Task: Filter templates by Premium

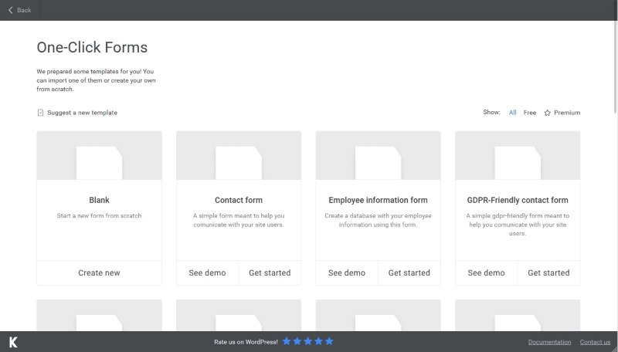Action: click(567, 113)
